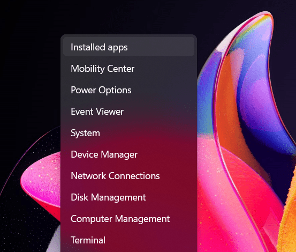Select the Mobility Center entry
Image resolution: width=296 pixels, height=252 pixels.
[128, 68]
